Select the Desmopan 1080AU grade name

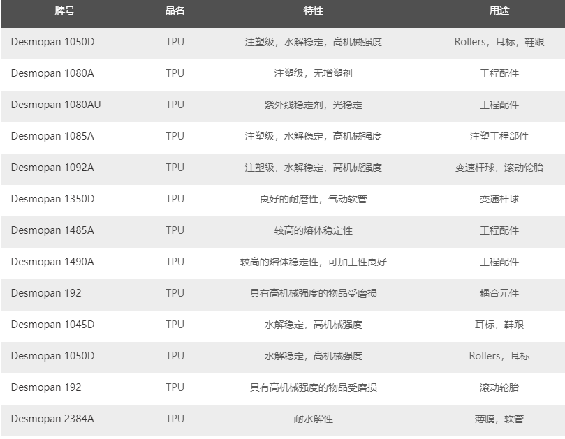[x=56, y=105]
